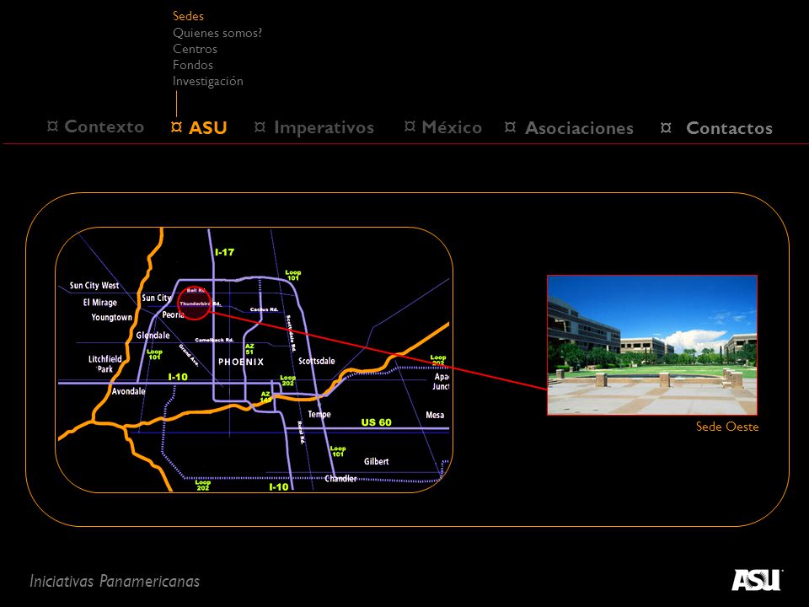Click the ASU logo in the corner

(x=757, y=580)
